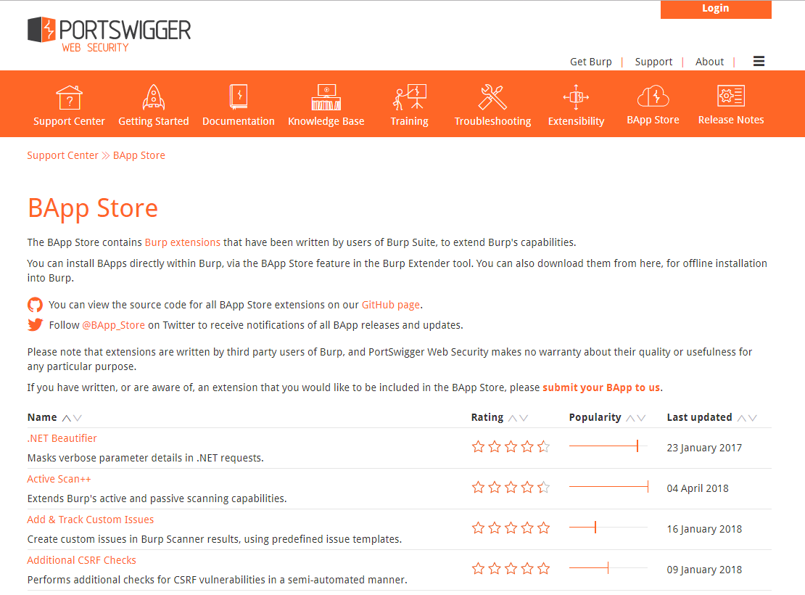Open the Troubleshooting nav label
Screen dimensions: 805x595
493,121
